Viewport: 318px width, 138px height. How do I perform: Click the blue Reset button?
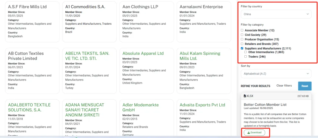pos(305,86)
